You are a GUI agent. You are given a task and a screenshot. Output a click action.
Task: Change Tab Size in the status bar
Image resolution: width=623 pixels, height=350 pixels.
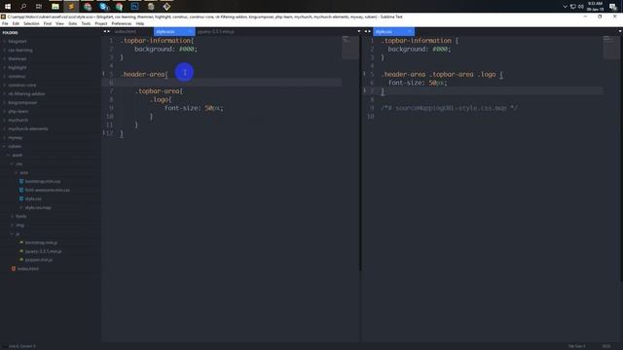click(576, 346)
